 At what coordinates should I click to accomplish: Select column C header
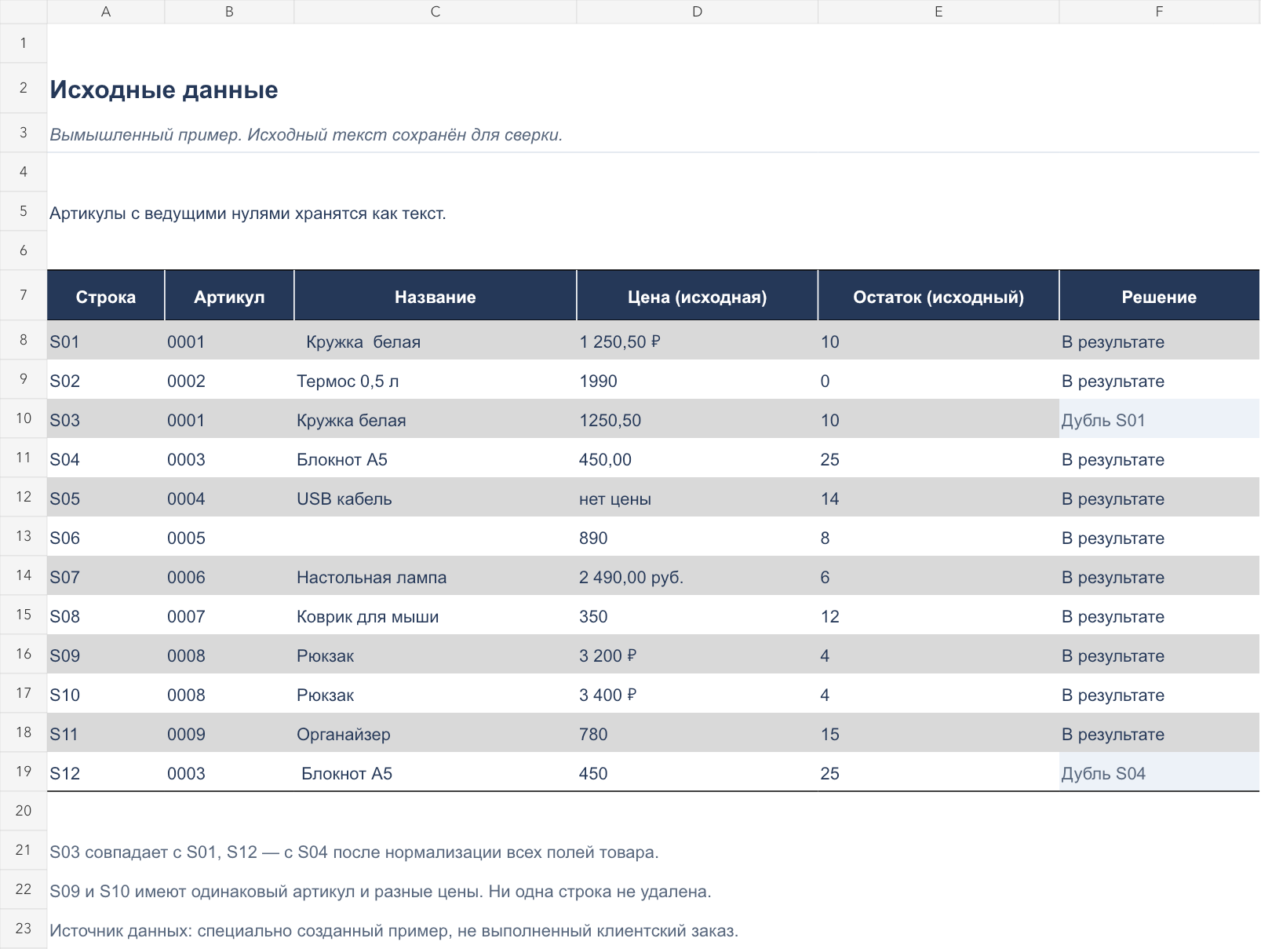[x=436, y=12]
